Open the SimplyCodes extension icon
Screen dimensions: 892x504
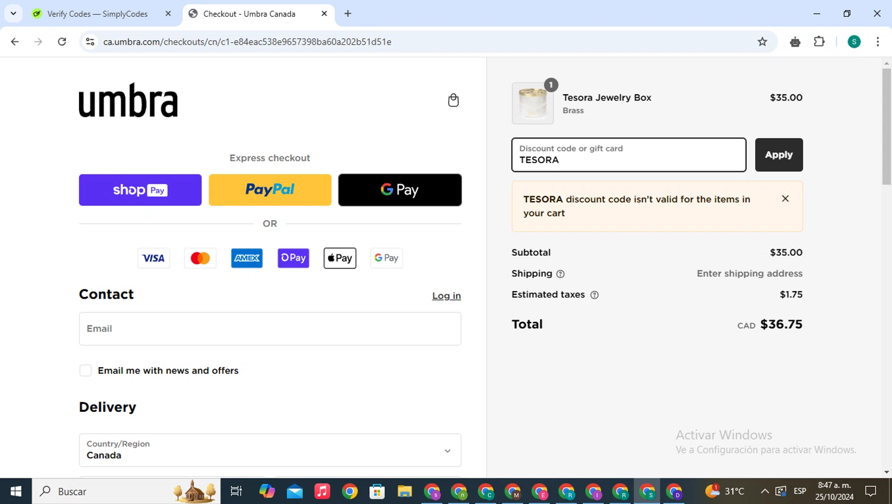click(795, 42)
